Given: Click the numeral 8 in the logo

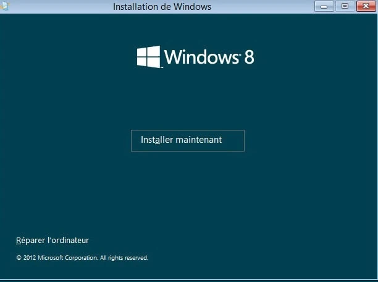Looking at the screenshot, I should point(249,58).
